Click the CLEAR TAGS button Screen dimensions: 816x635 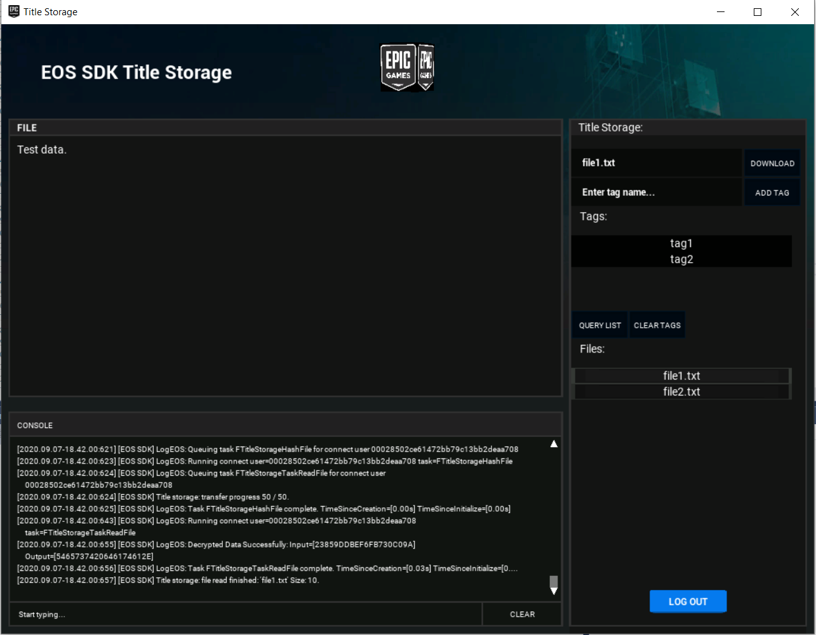[x=657, y=325]
